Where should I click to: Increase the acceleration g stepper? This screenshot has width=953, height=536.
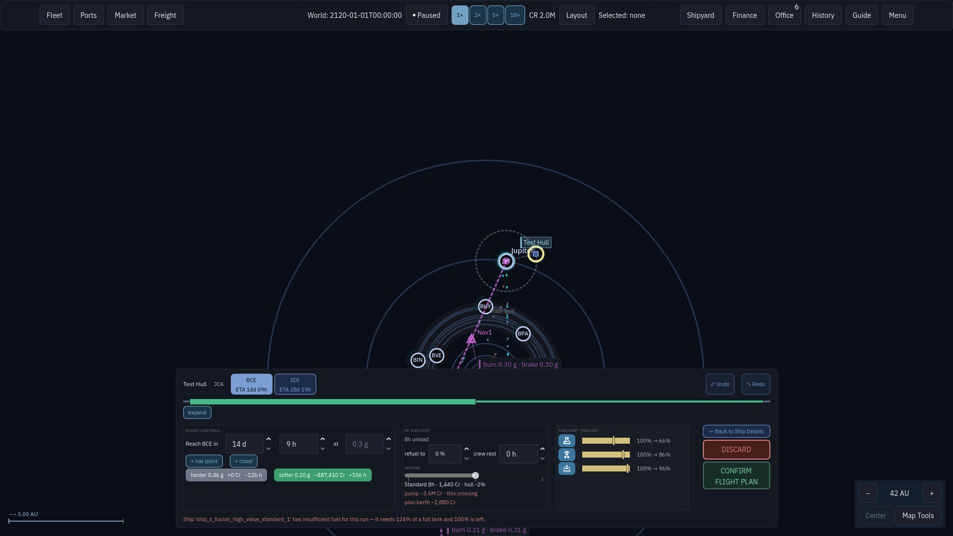click(389, 439)
